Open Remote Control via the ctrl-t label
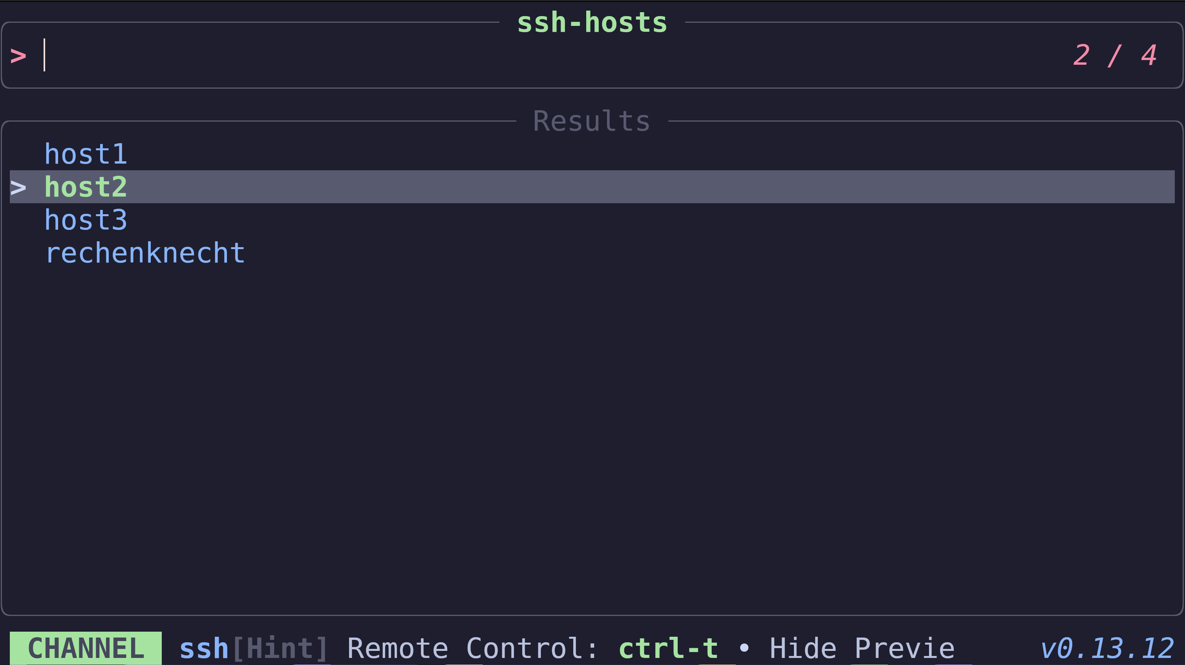 (668, 648)
